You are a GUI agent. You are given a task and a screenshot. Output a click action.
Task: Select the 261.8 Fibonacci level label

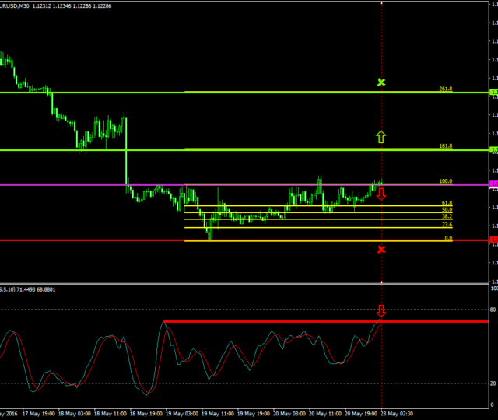click(445, 89)
